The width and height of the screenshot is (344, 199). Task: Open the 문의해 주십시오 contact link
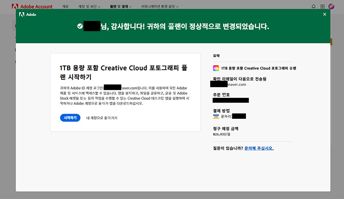[x=259, y=148]
